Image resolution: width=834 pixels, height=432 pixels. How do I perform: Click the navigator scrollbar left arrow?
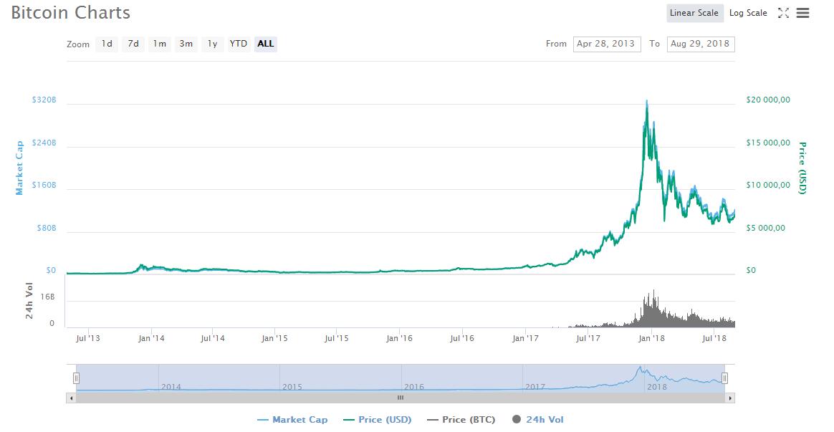coord(71,398)
